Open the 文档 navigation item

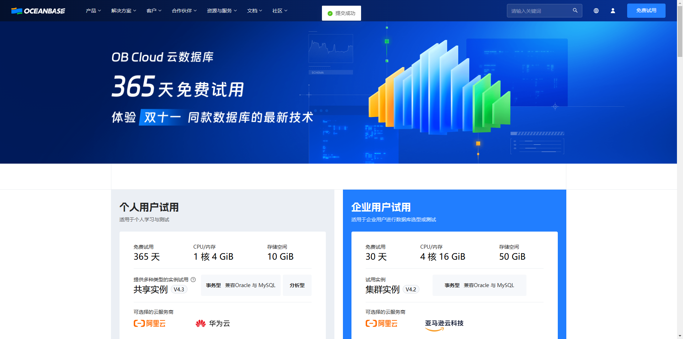tap(254, 11)
